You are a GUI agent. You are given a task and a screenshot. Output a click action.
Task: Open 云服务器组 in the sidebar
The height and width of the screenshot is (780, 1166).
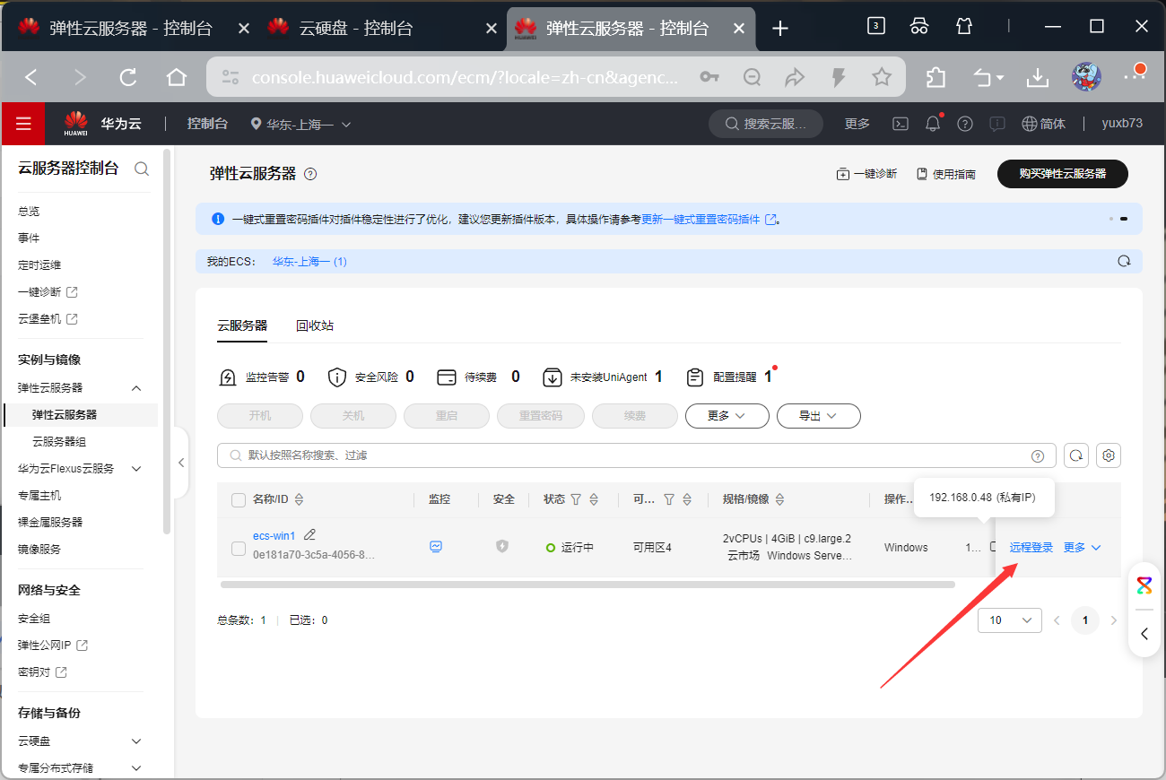coord(59,442)
